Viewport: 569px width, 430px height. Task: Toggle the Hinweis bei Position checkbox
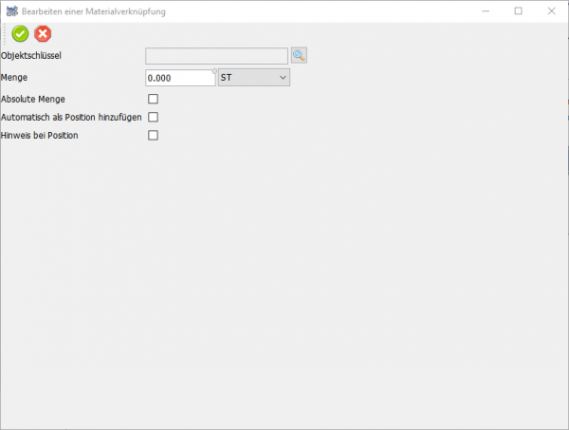pos(153,136)
